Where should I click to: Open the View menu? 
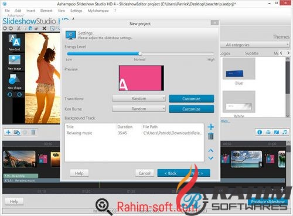[x=61, y=11]
